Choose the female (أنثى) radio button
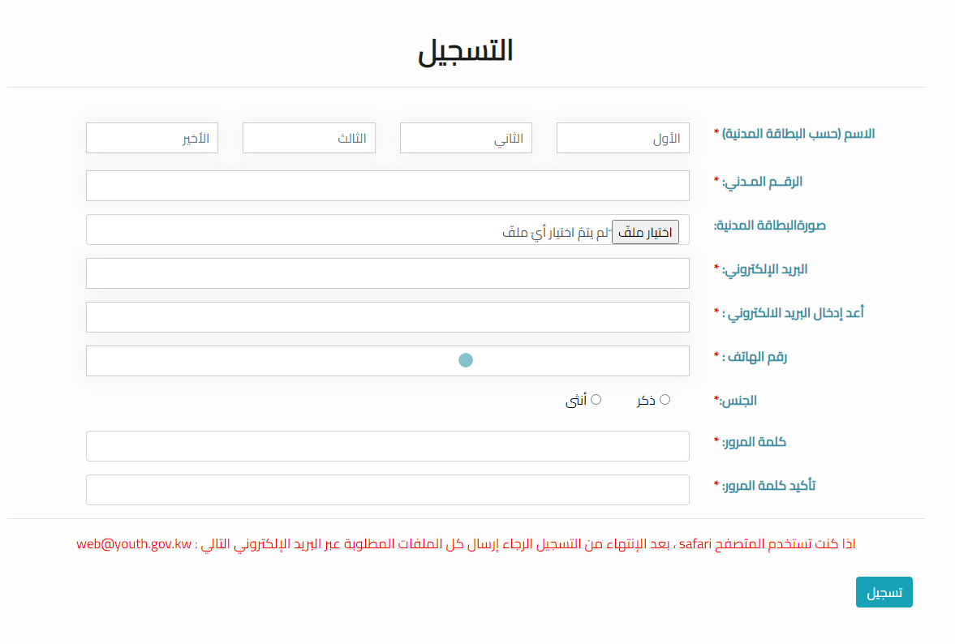Viewport: 955px width, 644px height. 596,400
